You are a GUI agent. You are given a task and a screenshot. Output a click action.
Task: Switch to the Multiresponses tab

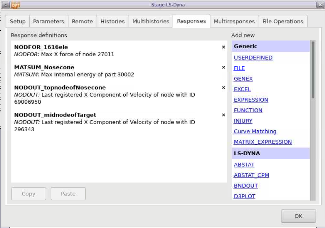(x=234, y=21)
